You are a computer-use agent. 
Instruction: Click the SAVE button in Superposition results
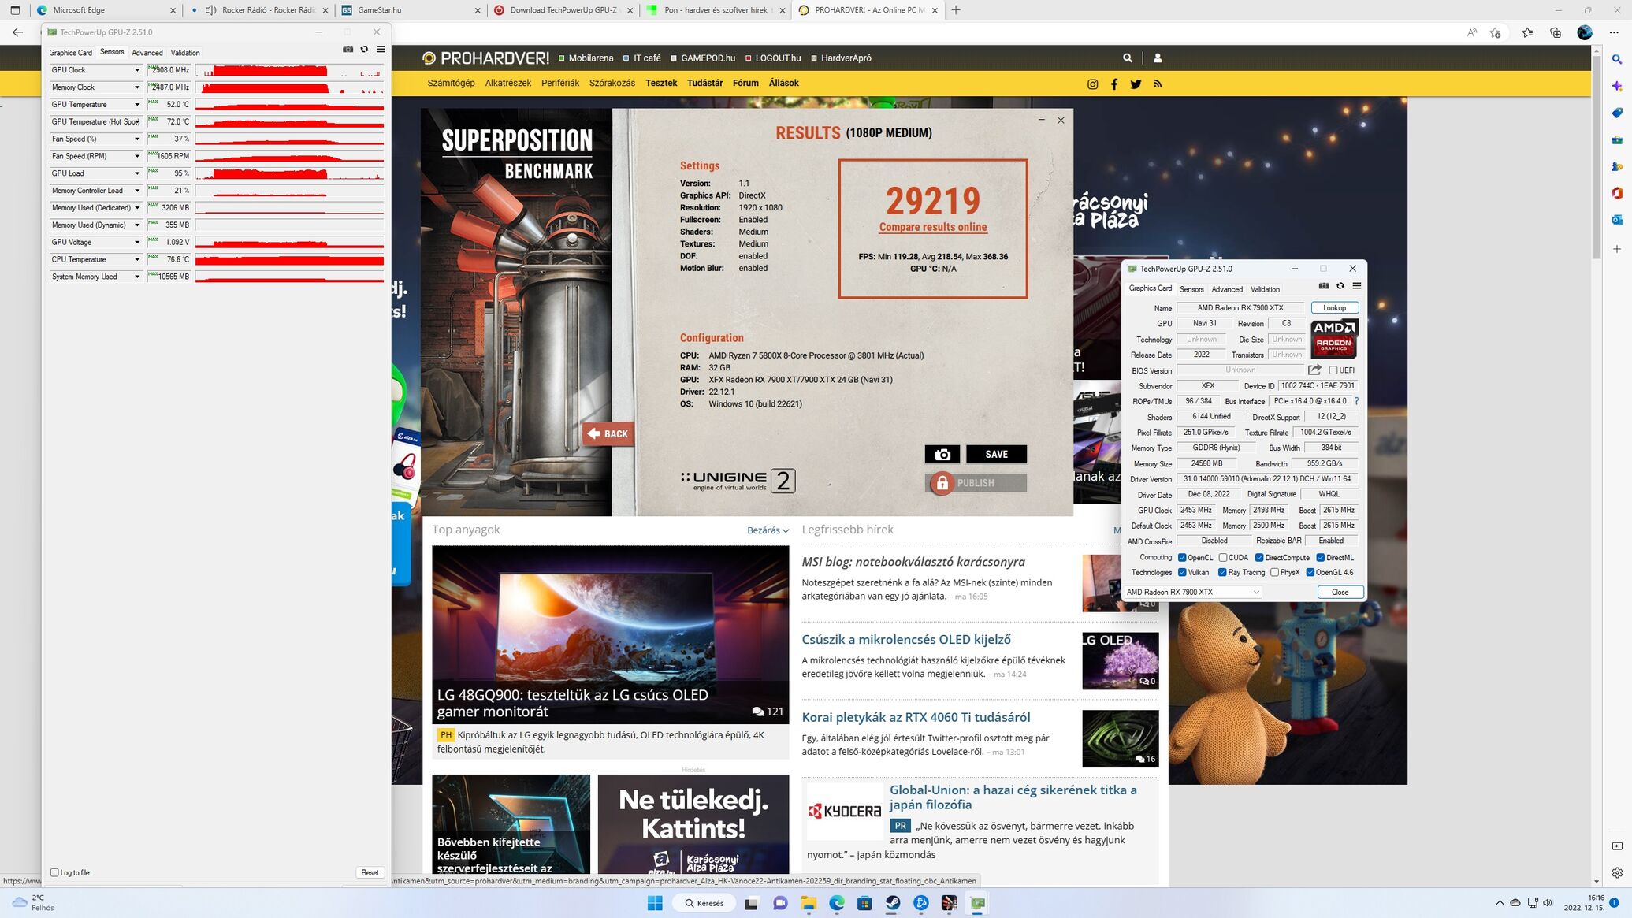tap(997, 455)
